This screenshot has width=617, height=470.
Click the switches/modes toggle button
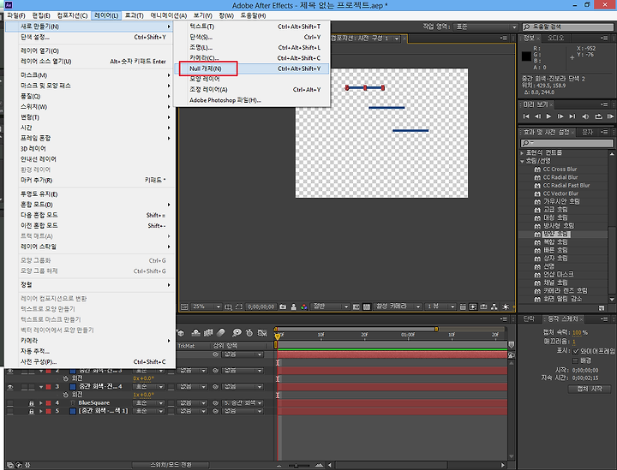pyautogui.click(x=171, y=465)
